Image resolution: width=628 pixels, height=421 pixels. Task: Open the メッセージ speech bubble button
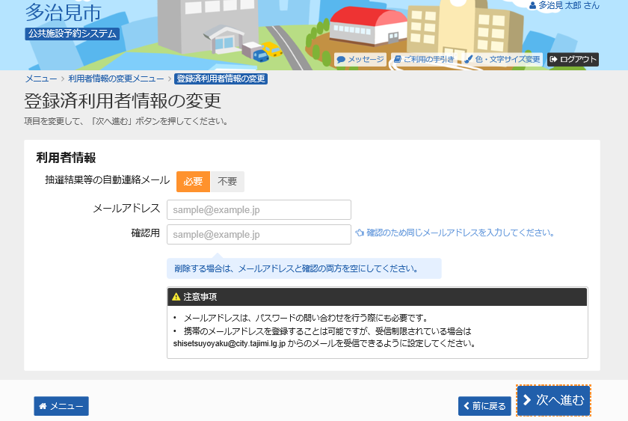click(360, 59)
